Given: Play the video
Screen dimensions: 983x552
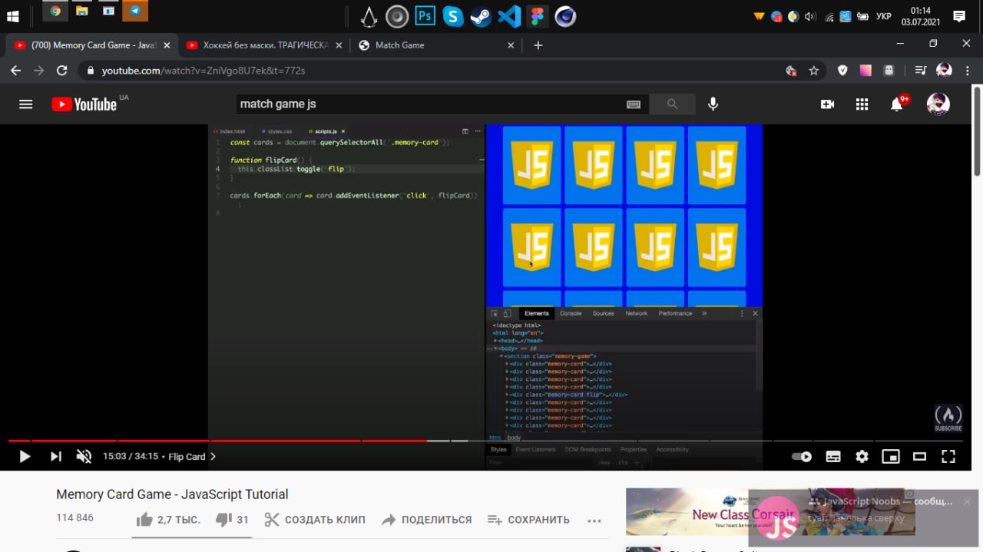Looking at the screenshot, I should (25, 456).
